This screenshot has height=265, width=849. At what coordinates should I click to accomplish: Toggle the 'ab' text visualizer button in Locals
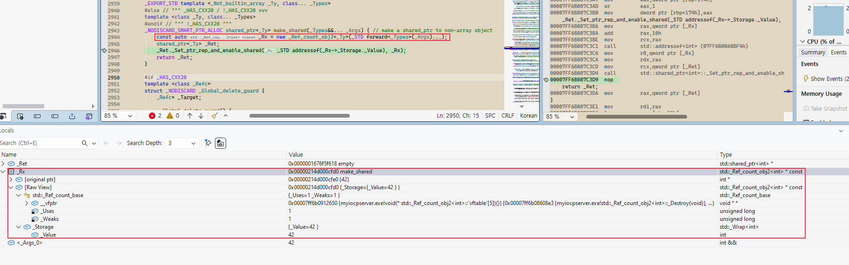221,143
